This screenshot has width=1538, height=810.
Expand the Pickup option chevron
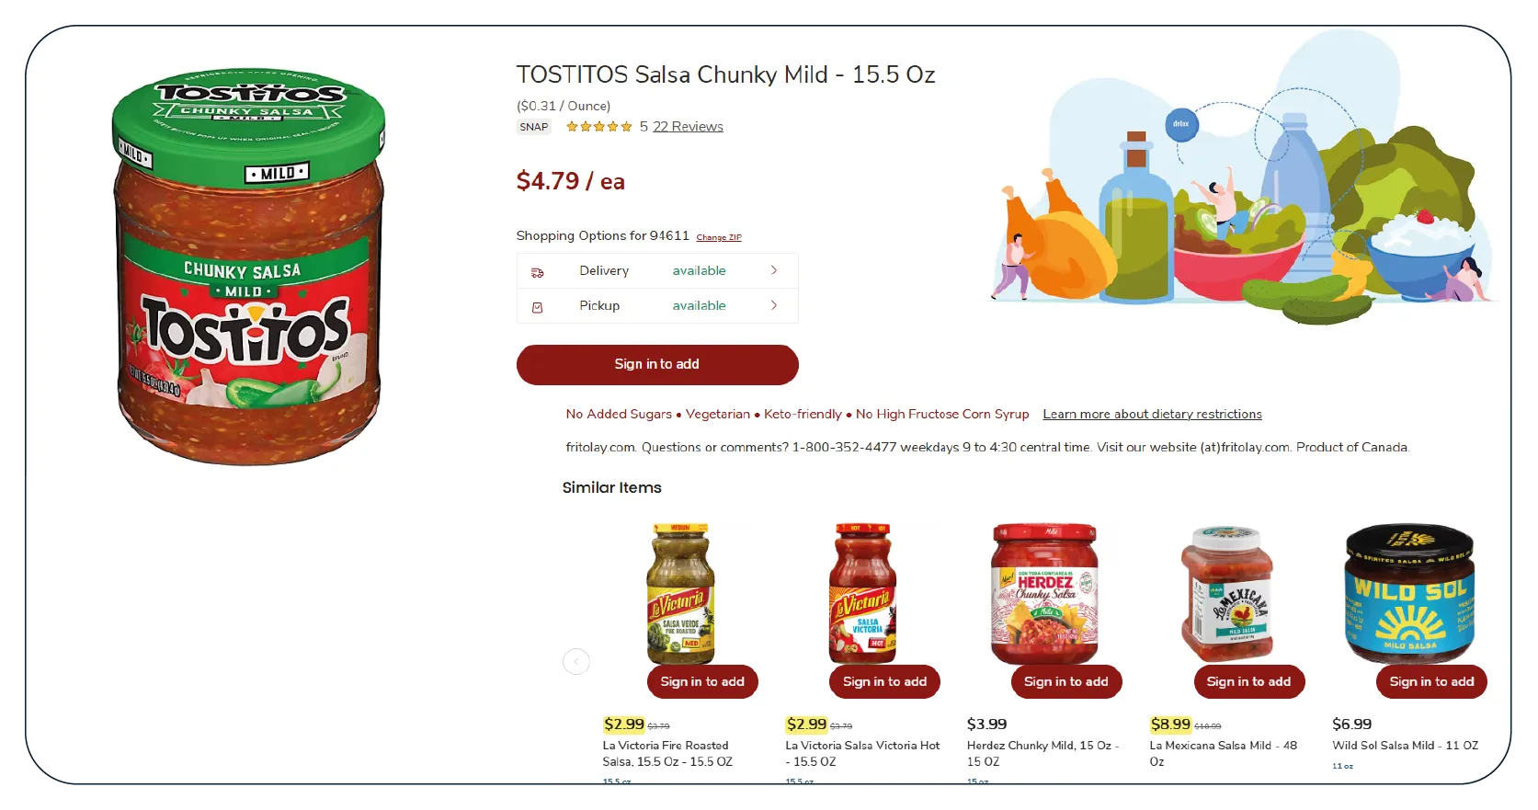pos(774,305)
